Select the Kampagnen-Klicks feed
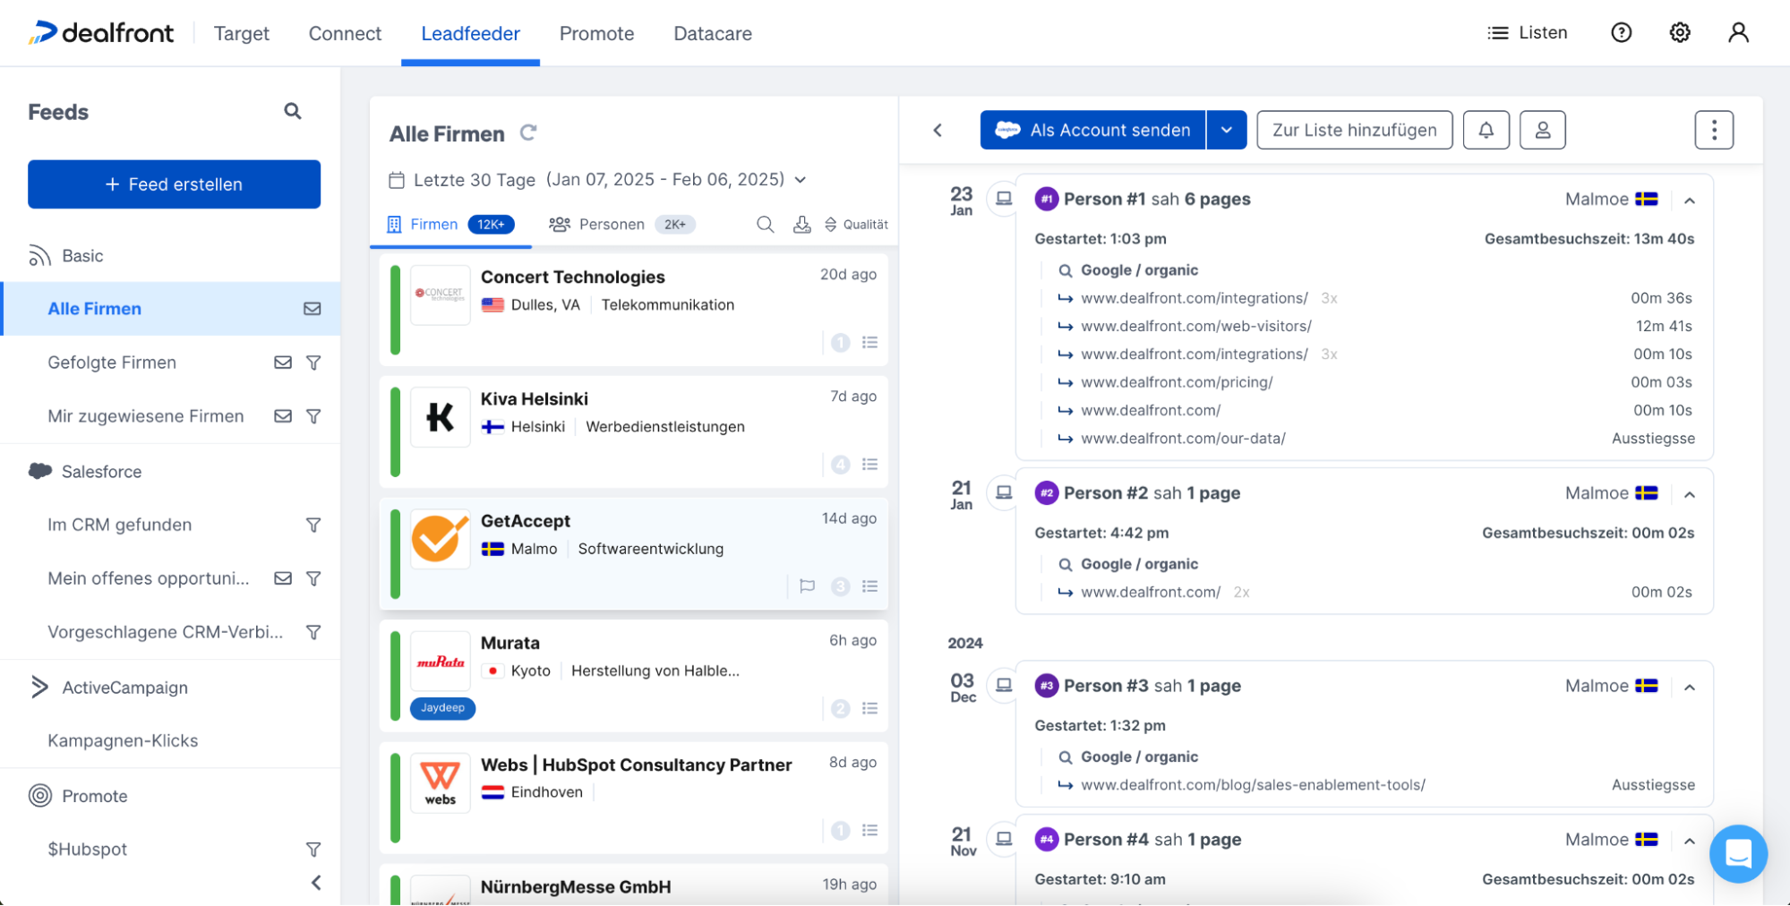Image resolution: width=1790 pixels, height=906 pixels. 123,740
